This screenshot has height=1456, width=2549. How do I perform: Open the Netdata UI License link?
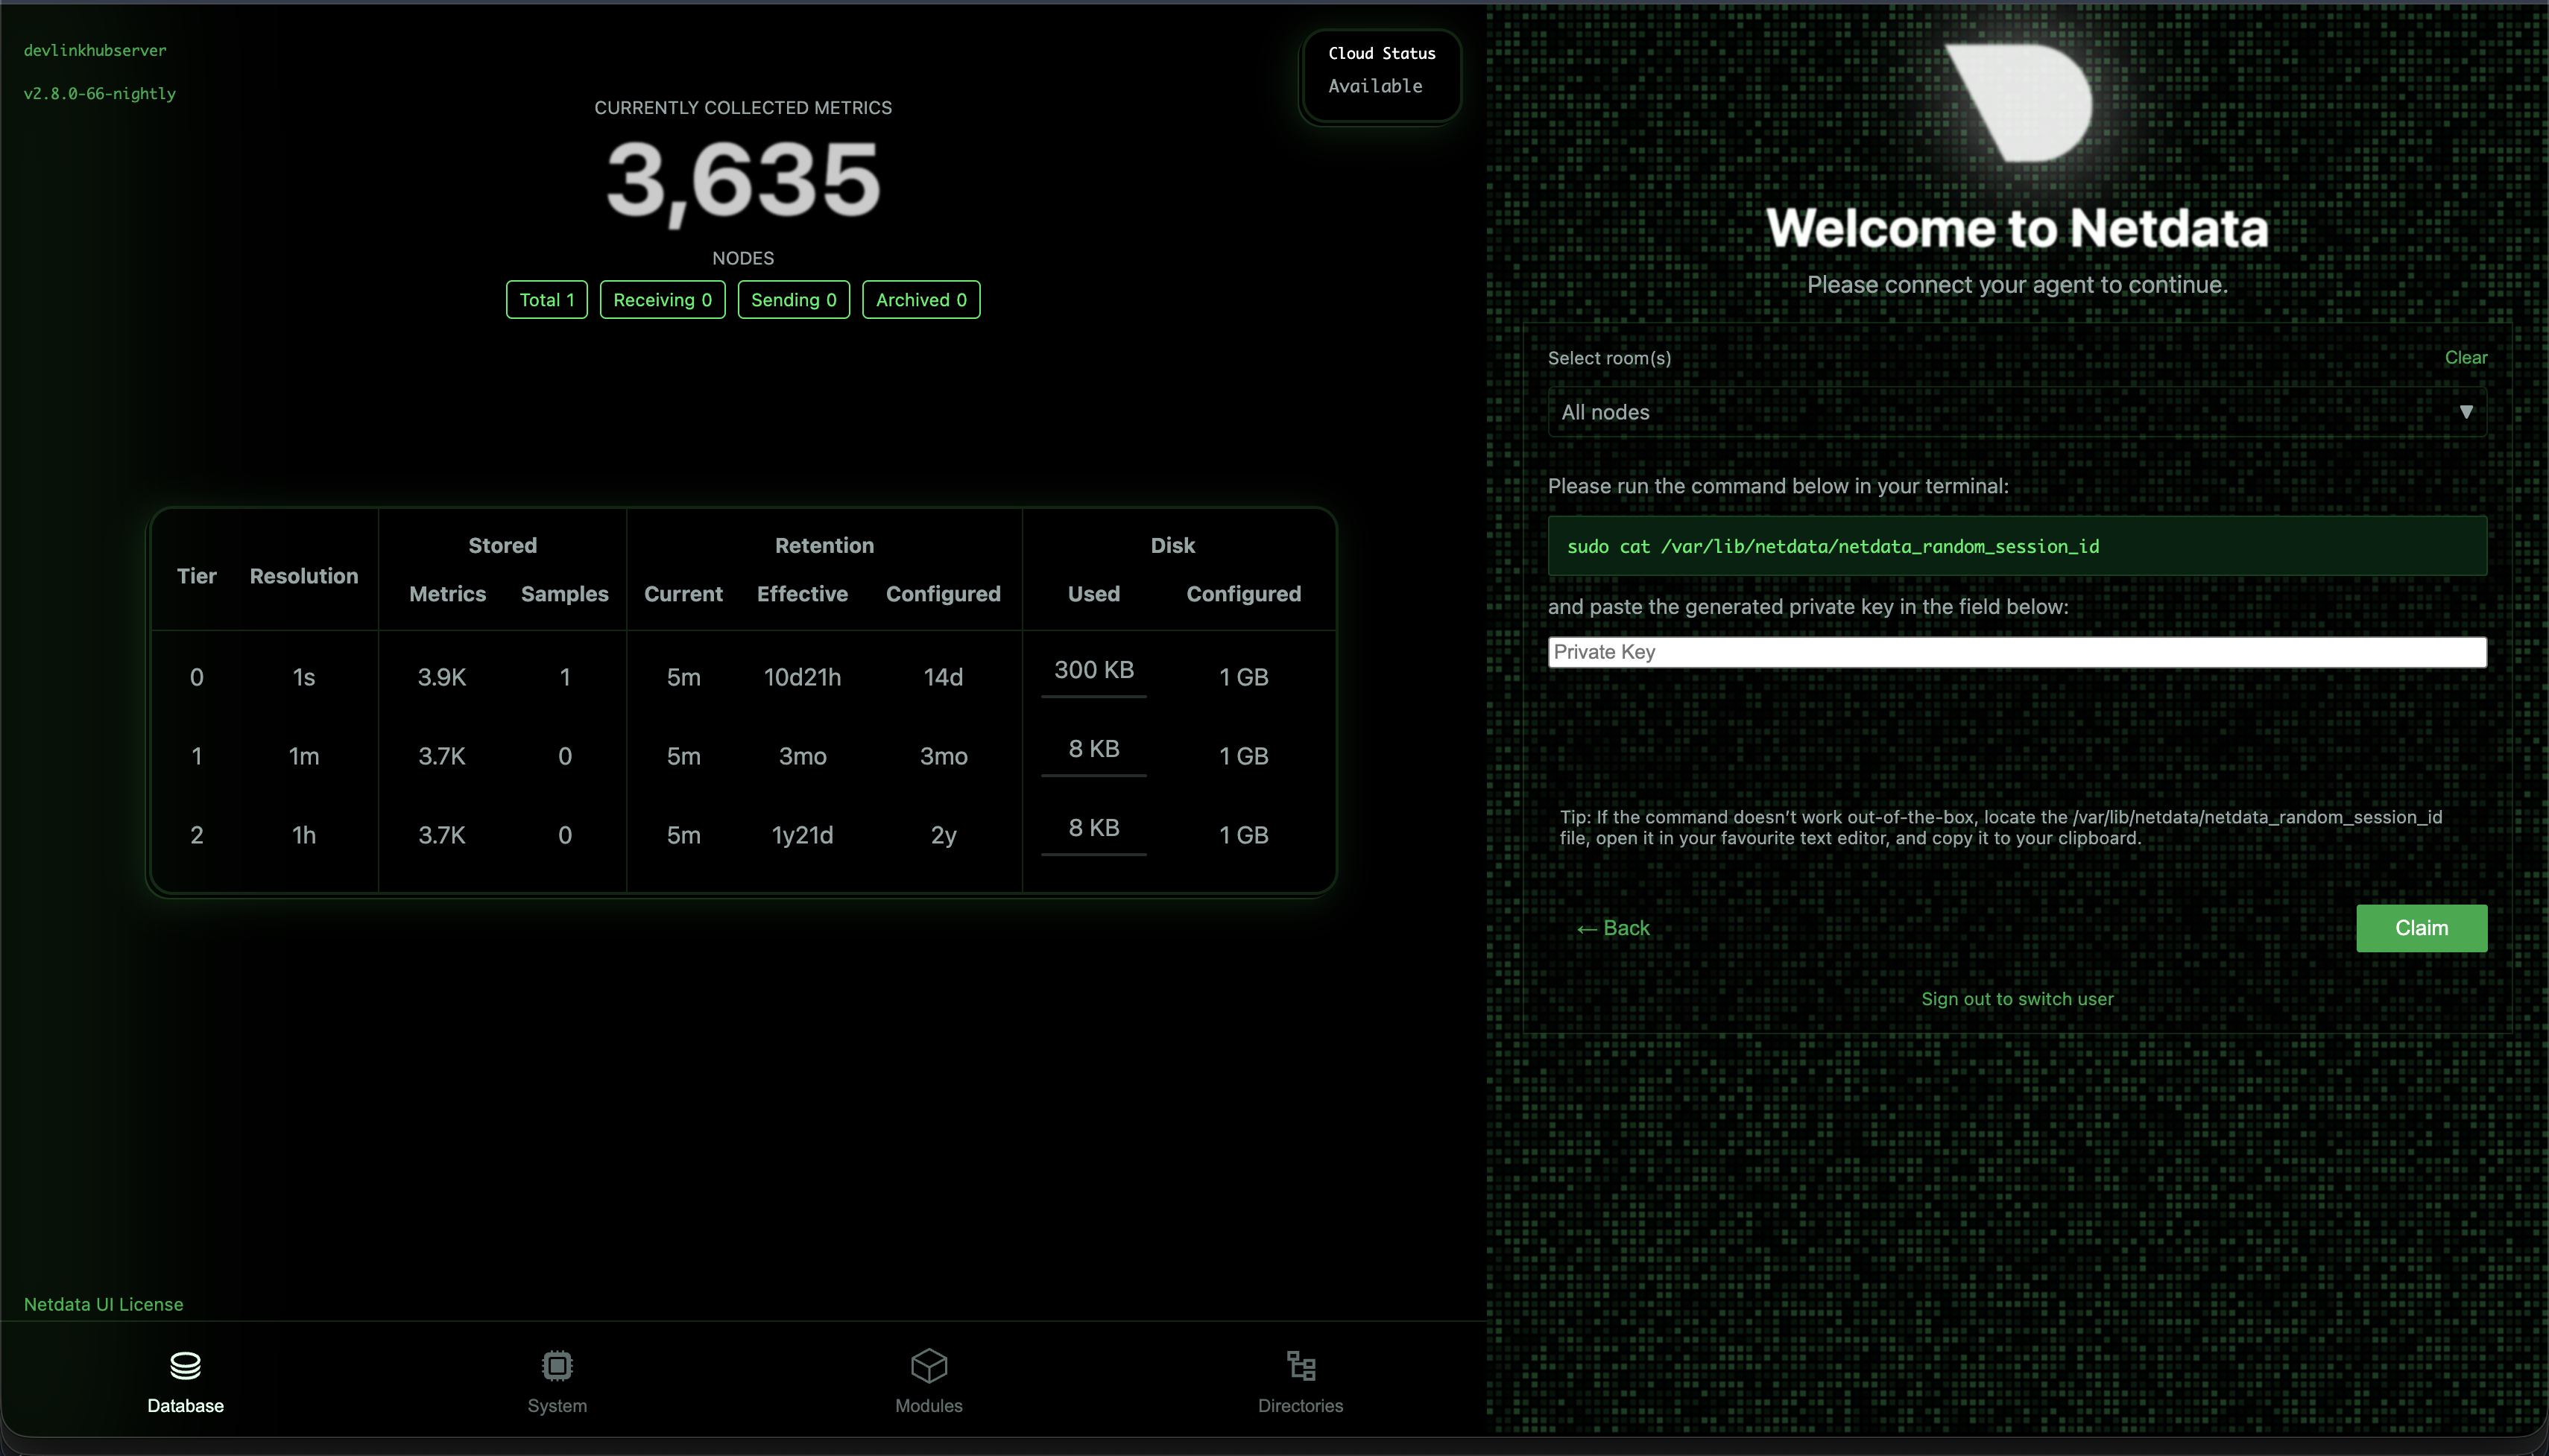click(104, 1304)
